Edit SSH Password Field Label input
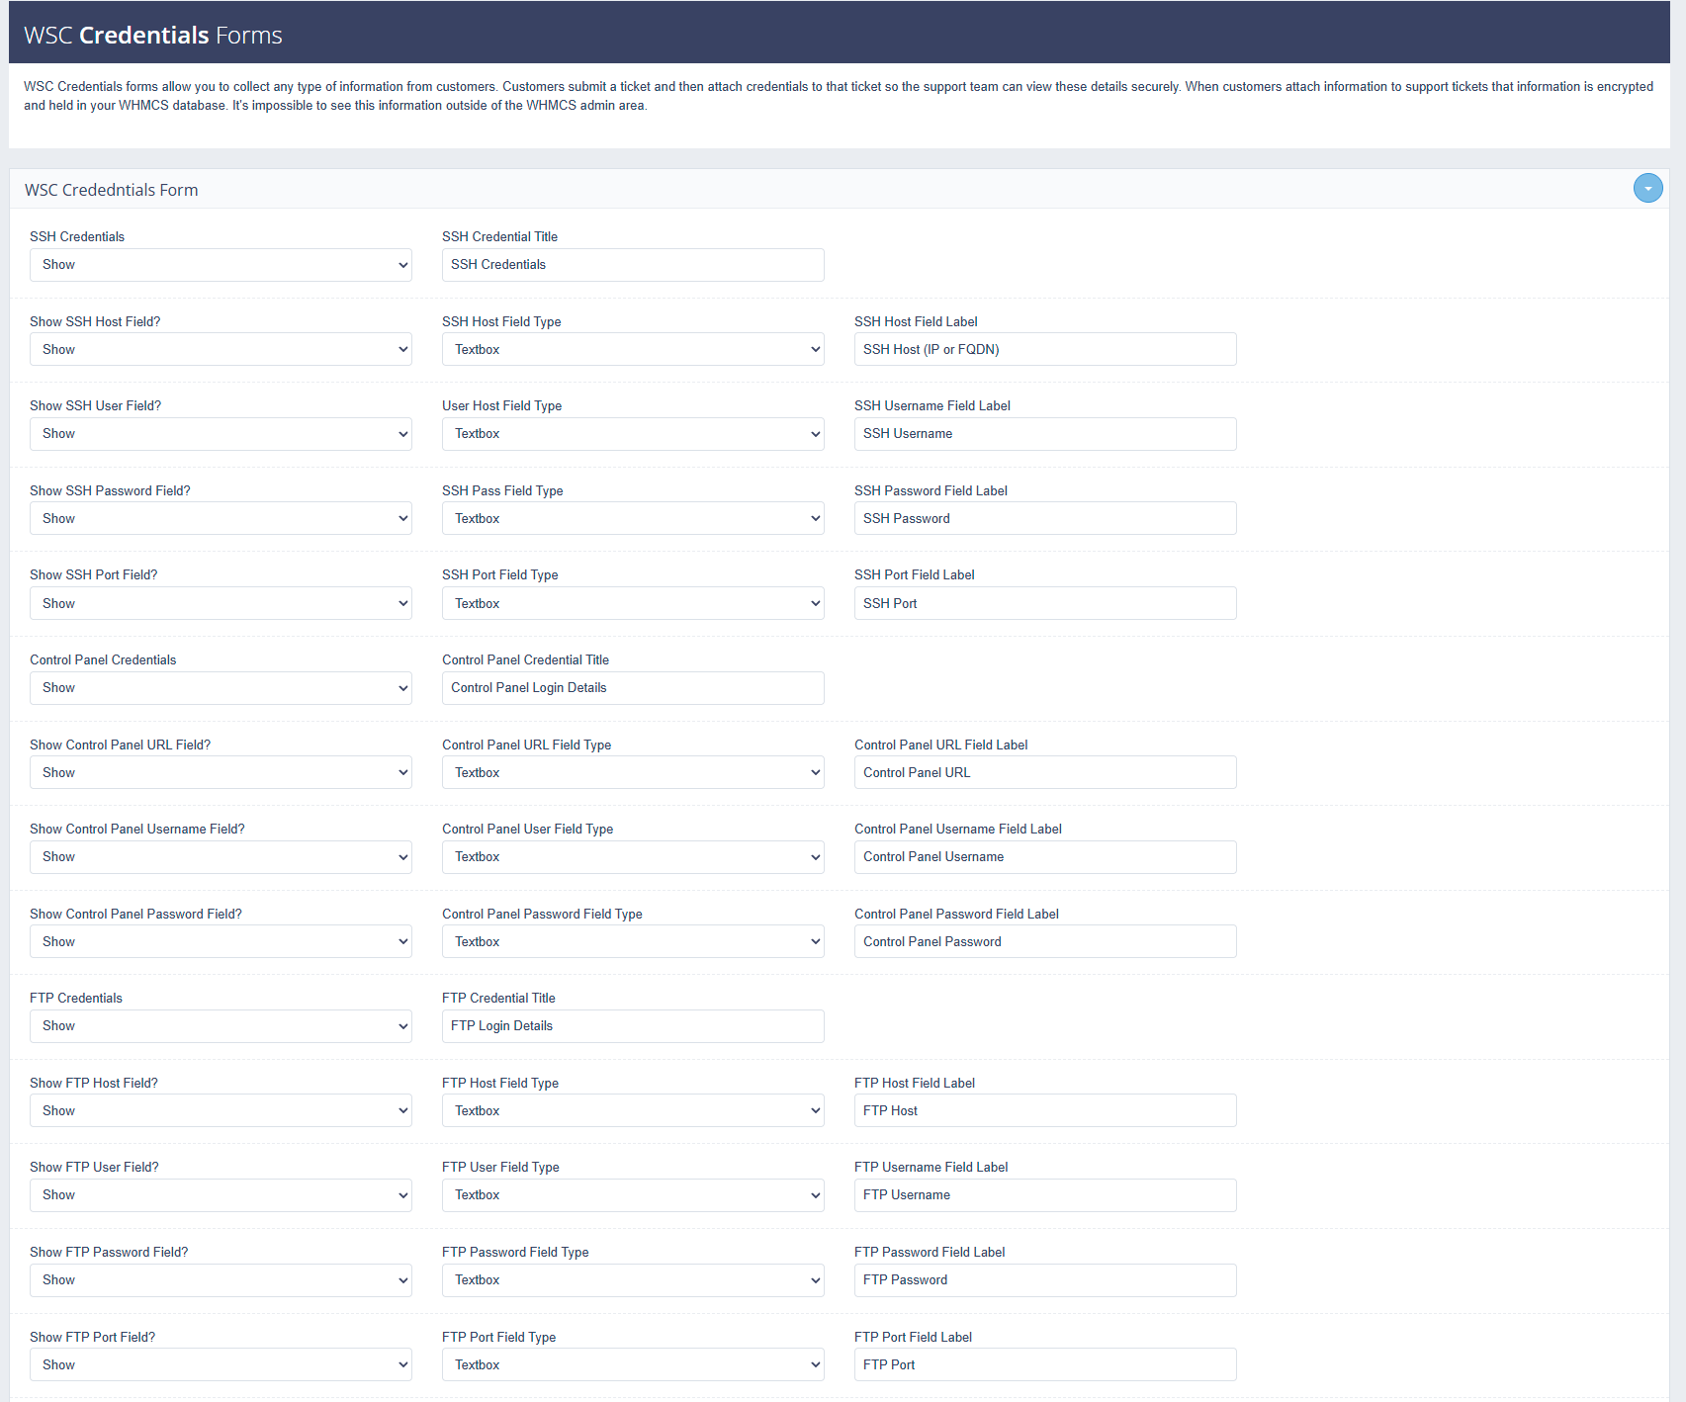Screen dimensions: 1686x1402 1045,518
